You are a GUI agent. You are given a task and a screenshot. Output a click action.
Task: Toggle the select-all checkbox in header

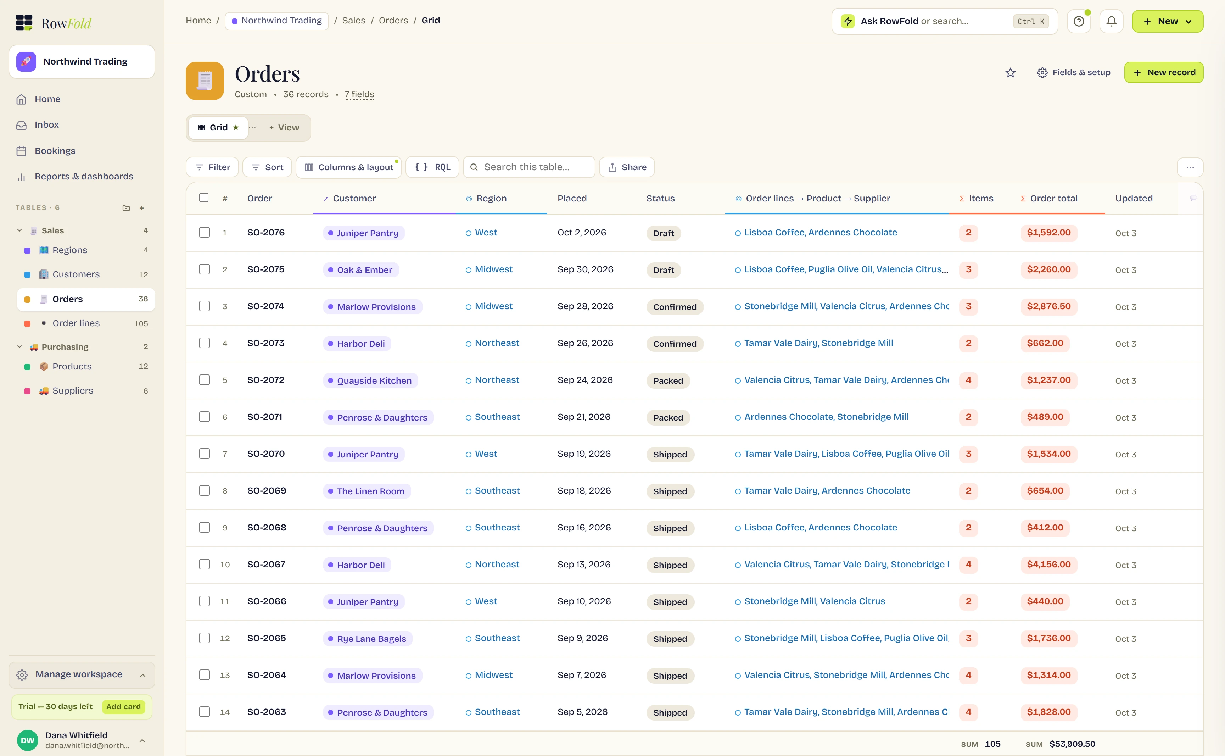(x=203, y=198)
